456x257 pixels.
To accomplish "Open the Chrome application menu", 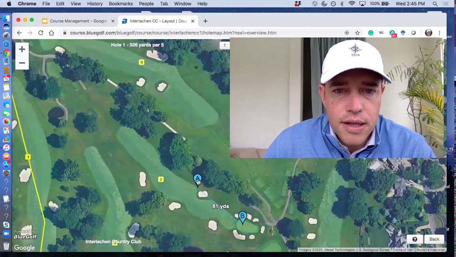I will [x=27, y=4].
